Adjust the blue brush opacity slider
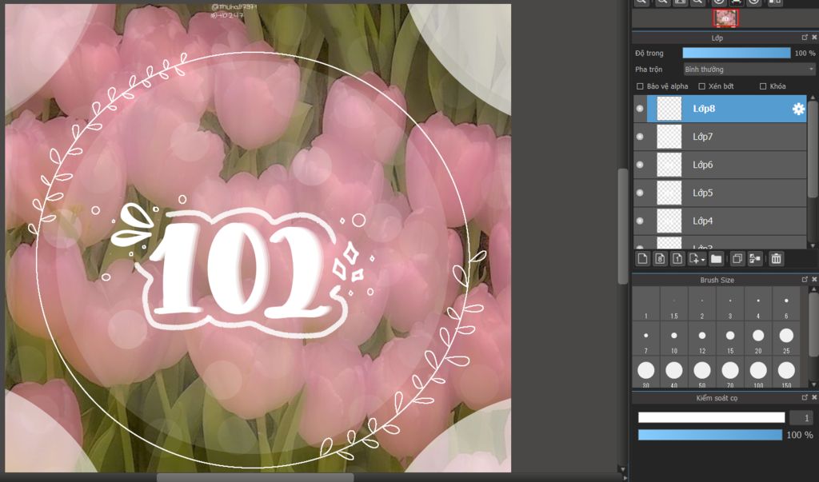This screenshot has height=482, width=819. click(x=710, y=435)
